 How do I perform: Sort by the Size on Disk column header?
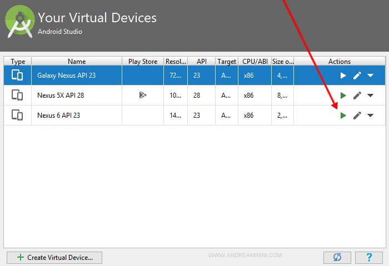point(282,61)
